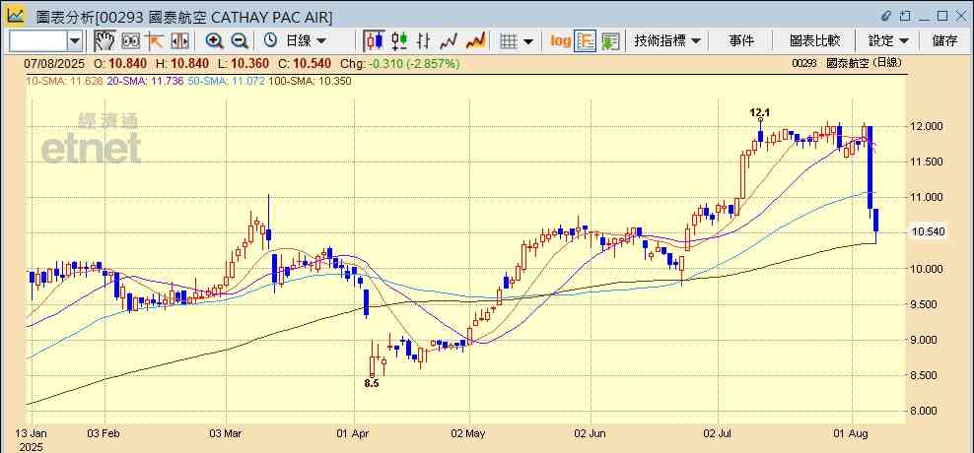Switch to bar OHLC chart type
The height and width of the screenshot is (453, 974).
[424, 41]
